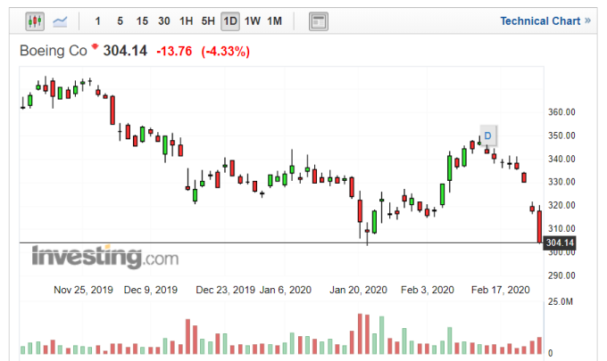Click the (-4.33%) percent change
The height and width of the screenshot is (361, 607).
point(225,52)
